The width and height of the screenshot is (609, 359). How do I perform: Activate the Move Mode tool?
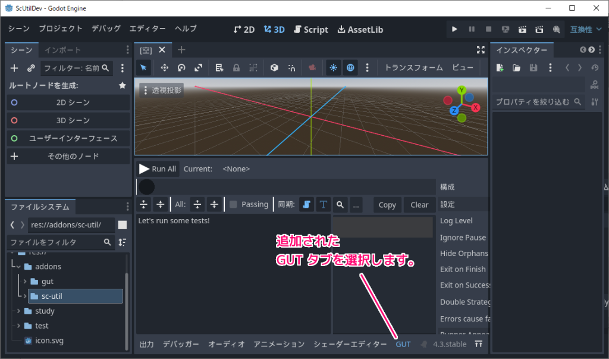pyautogui.click(x=165, y=68)
